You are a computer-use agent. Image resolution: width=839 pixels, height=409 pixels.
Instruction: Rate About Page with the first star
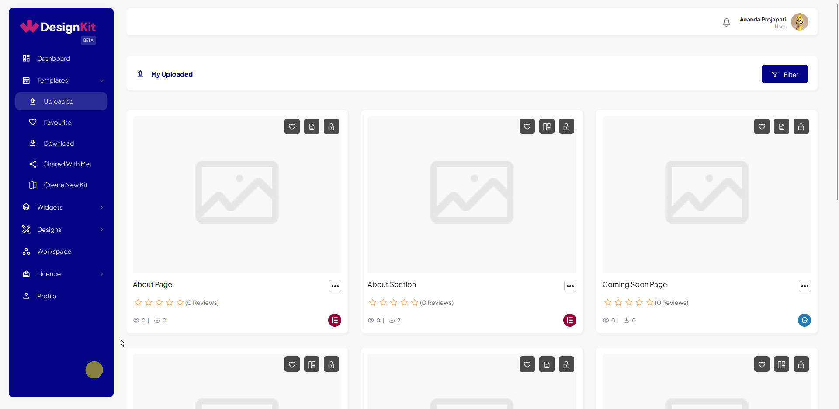tap(138, 302)
